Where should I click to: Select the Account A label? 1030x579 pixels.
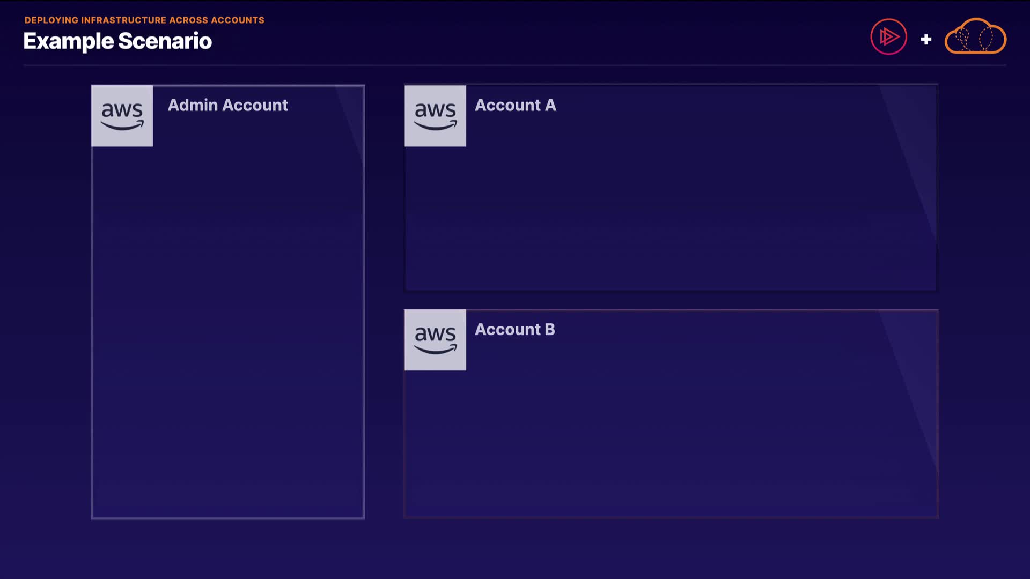[x=515, y=105]
